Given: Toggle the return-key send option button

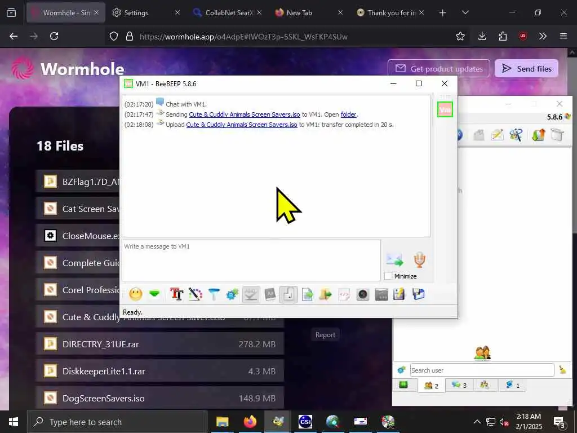Looking at the screenshot, I should [288, 294].
